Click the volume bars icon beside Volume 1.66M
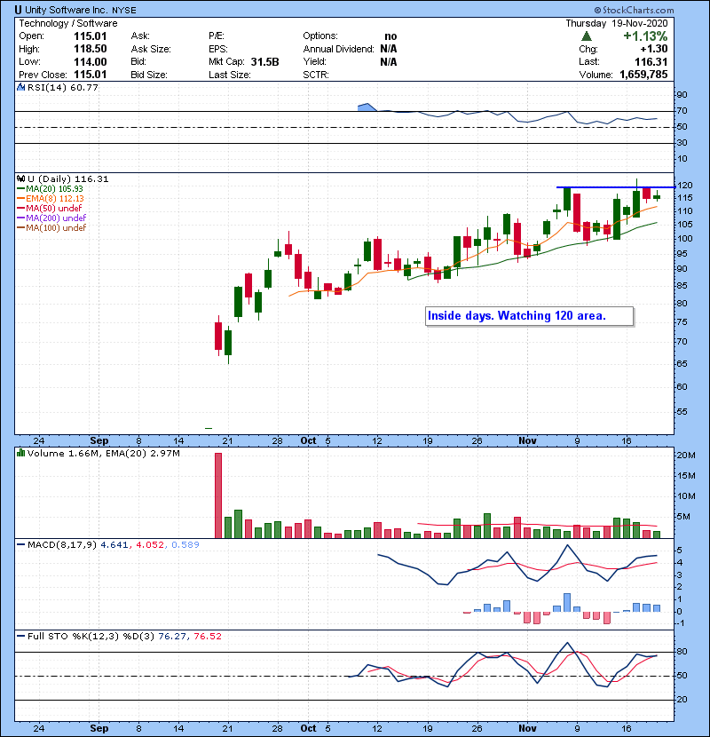 coord(20,453)
